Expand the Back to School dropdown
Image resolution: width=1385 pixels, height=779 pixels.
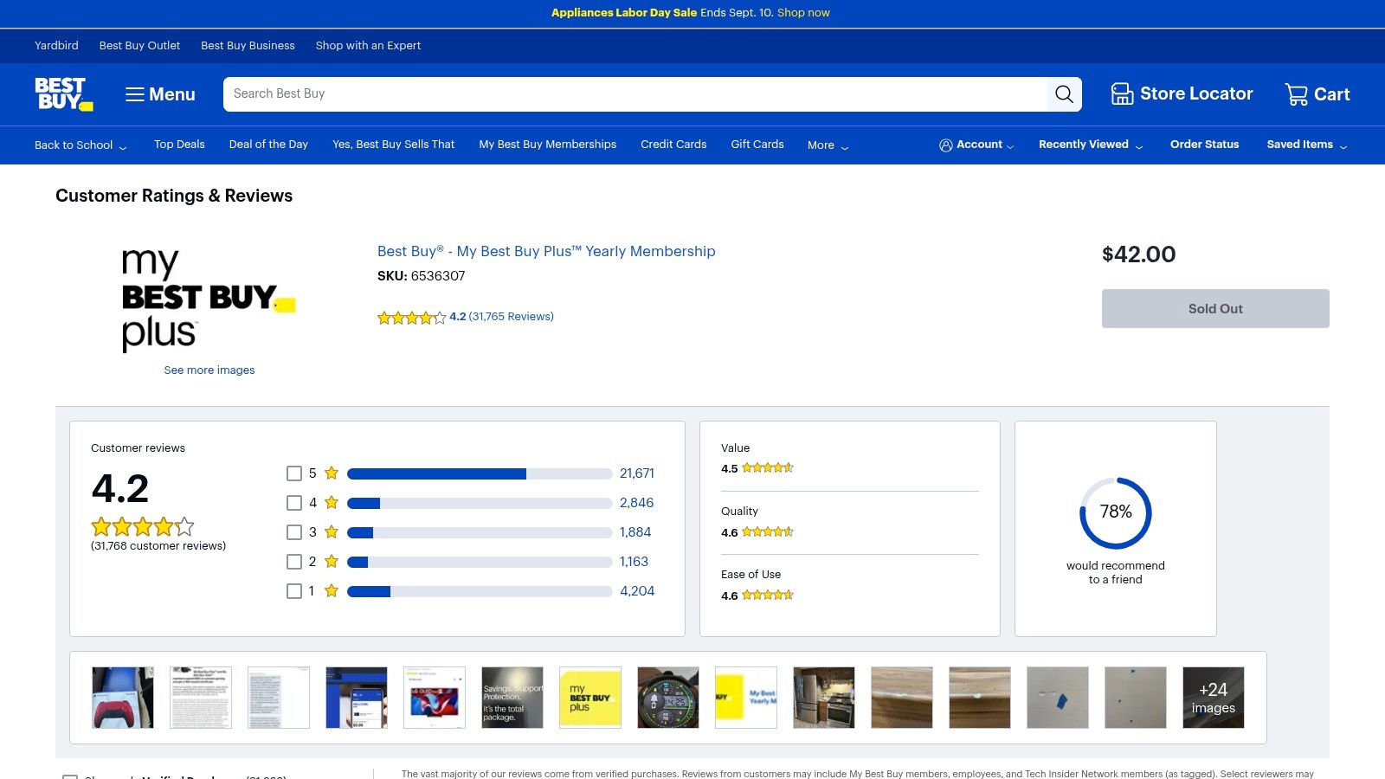pos(81,145)
